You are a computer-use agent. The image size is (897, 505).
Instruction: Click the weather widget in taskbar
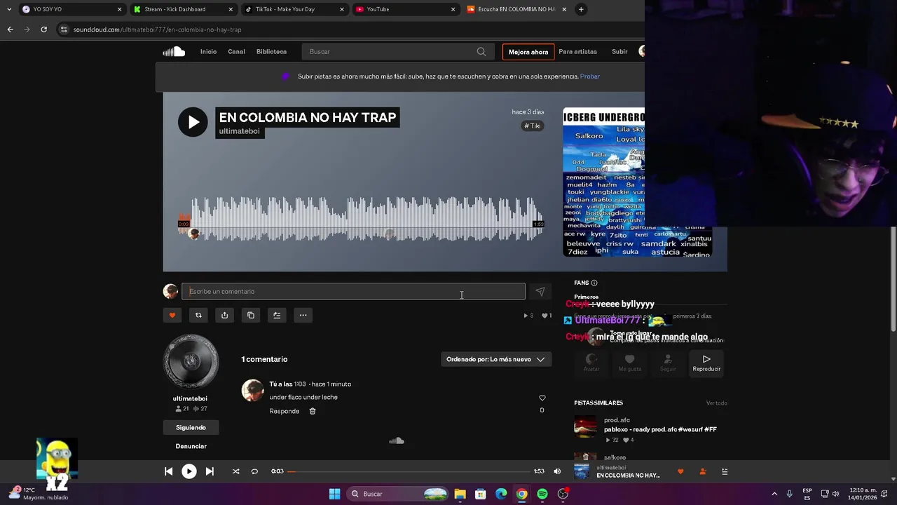point(39,494)
